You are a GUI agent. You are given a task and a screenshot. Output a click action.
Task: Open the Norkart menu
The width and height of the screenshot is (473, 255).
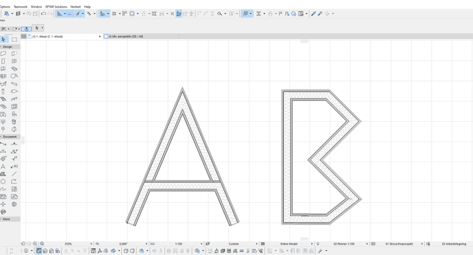pyautogui.click(x=76, y=7)
